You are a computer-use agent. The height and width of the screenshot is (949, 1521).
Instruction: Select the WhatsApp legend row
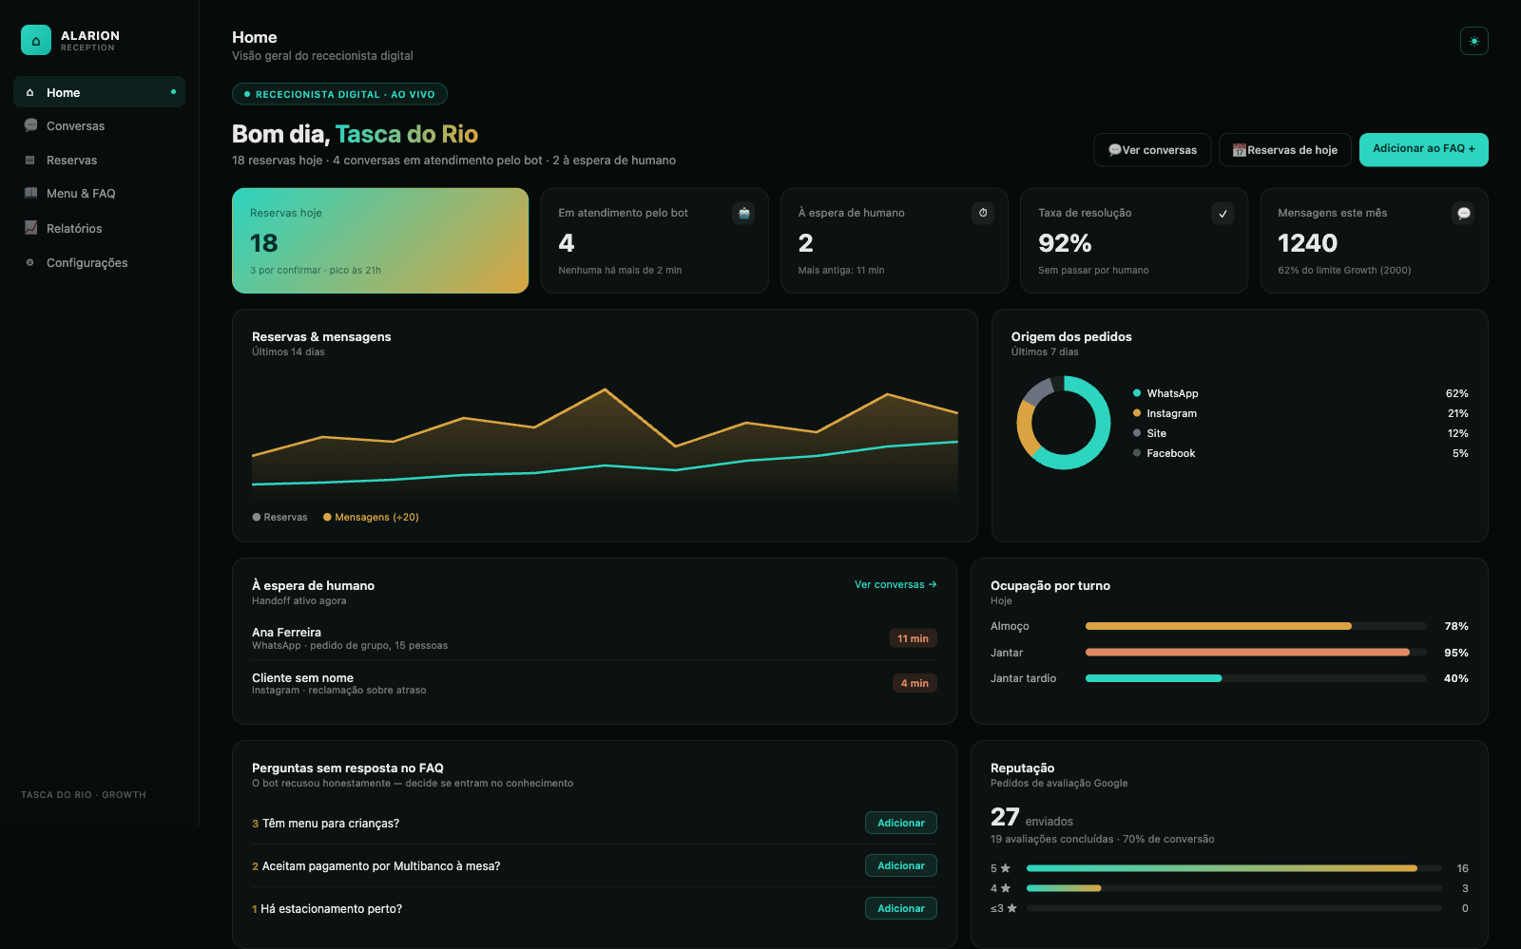[x=1300, y=393]
